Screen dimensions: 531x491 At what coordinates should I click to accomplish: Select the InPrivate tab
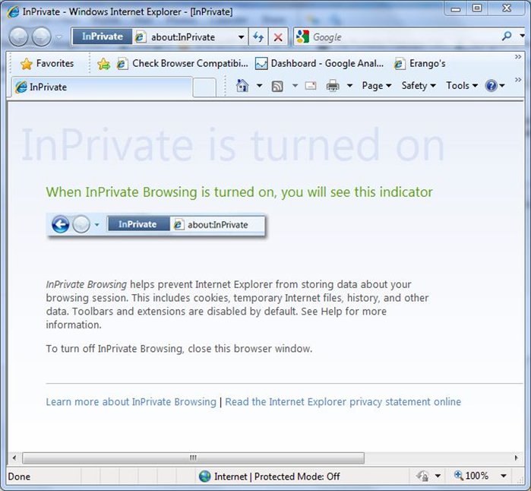point(103,87)
